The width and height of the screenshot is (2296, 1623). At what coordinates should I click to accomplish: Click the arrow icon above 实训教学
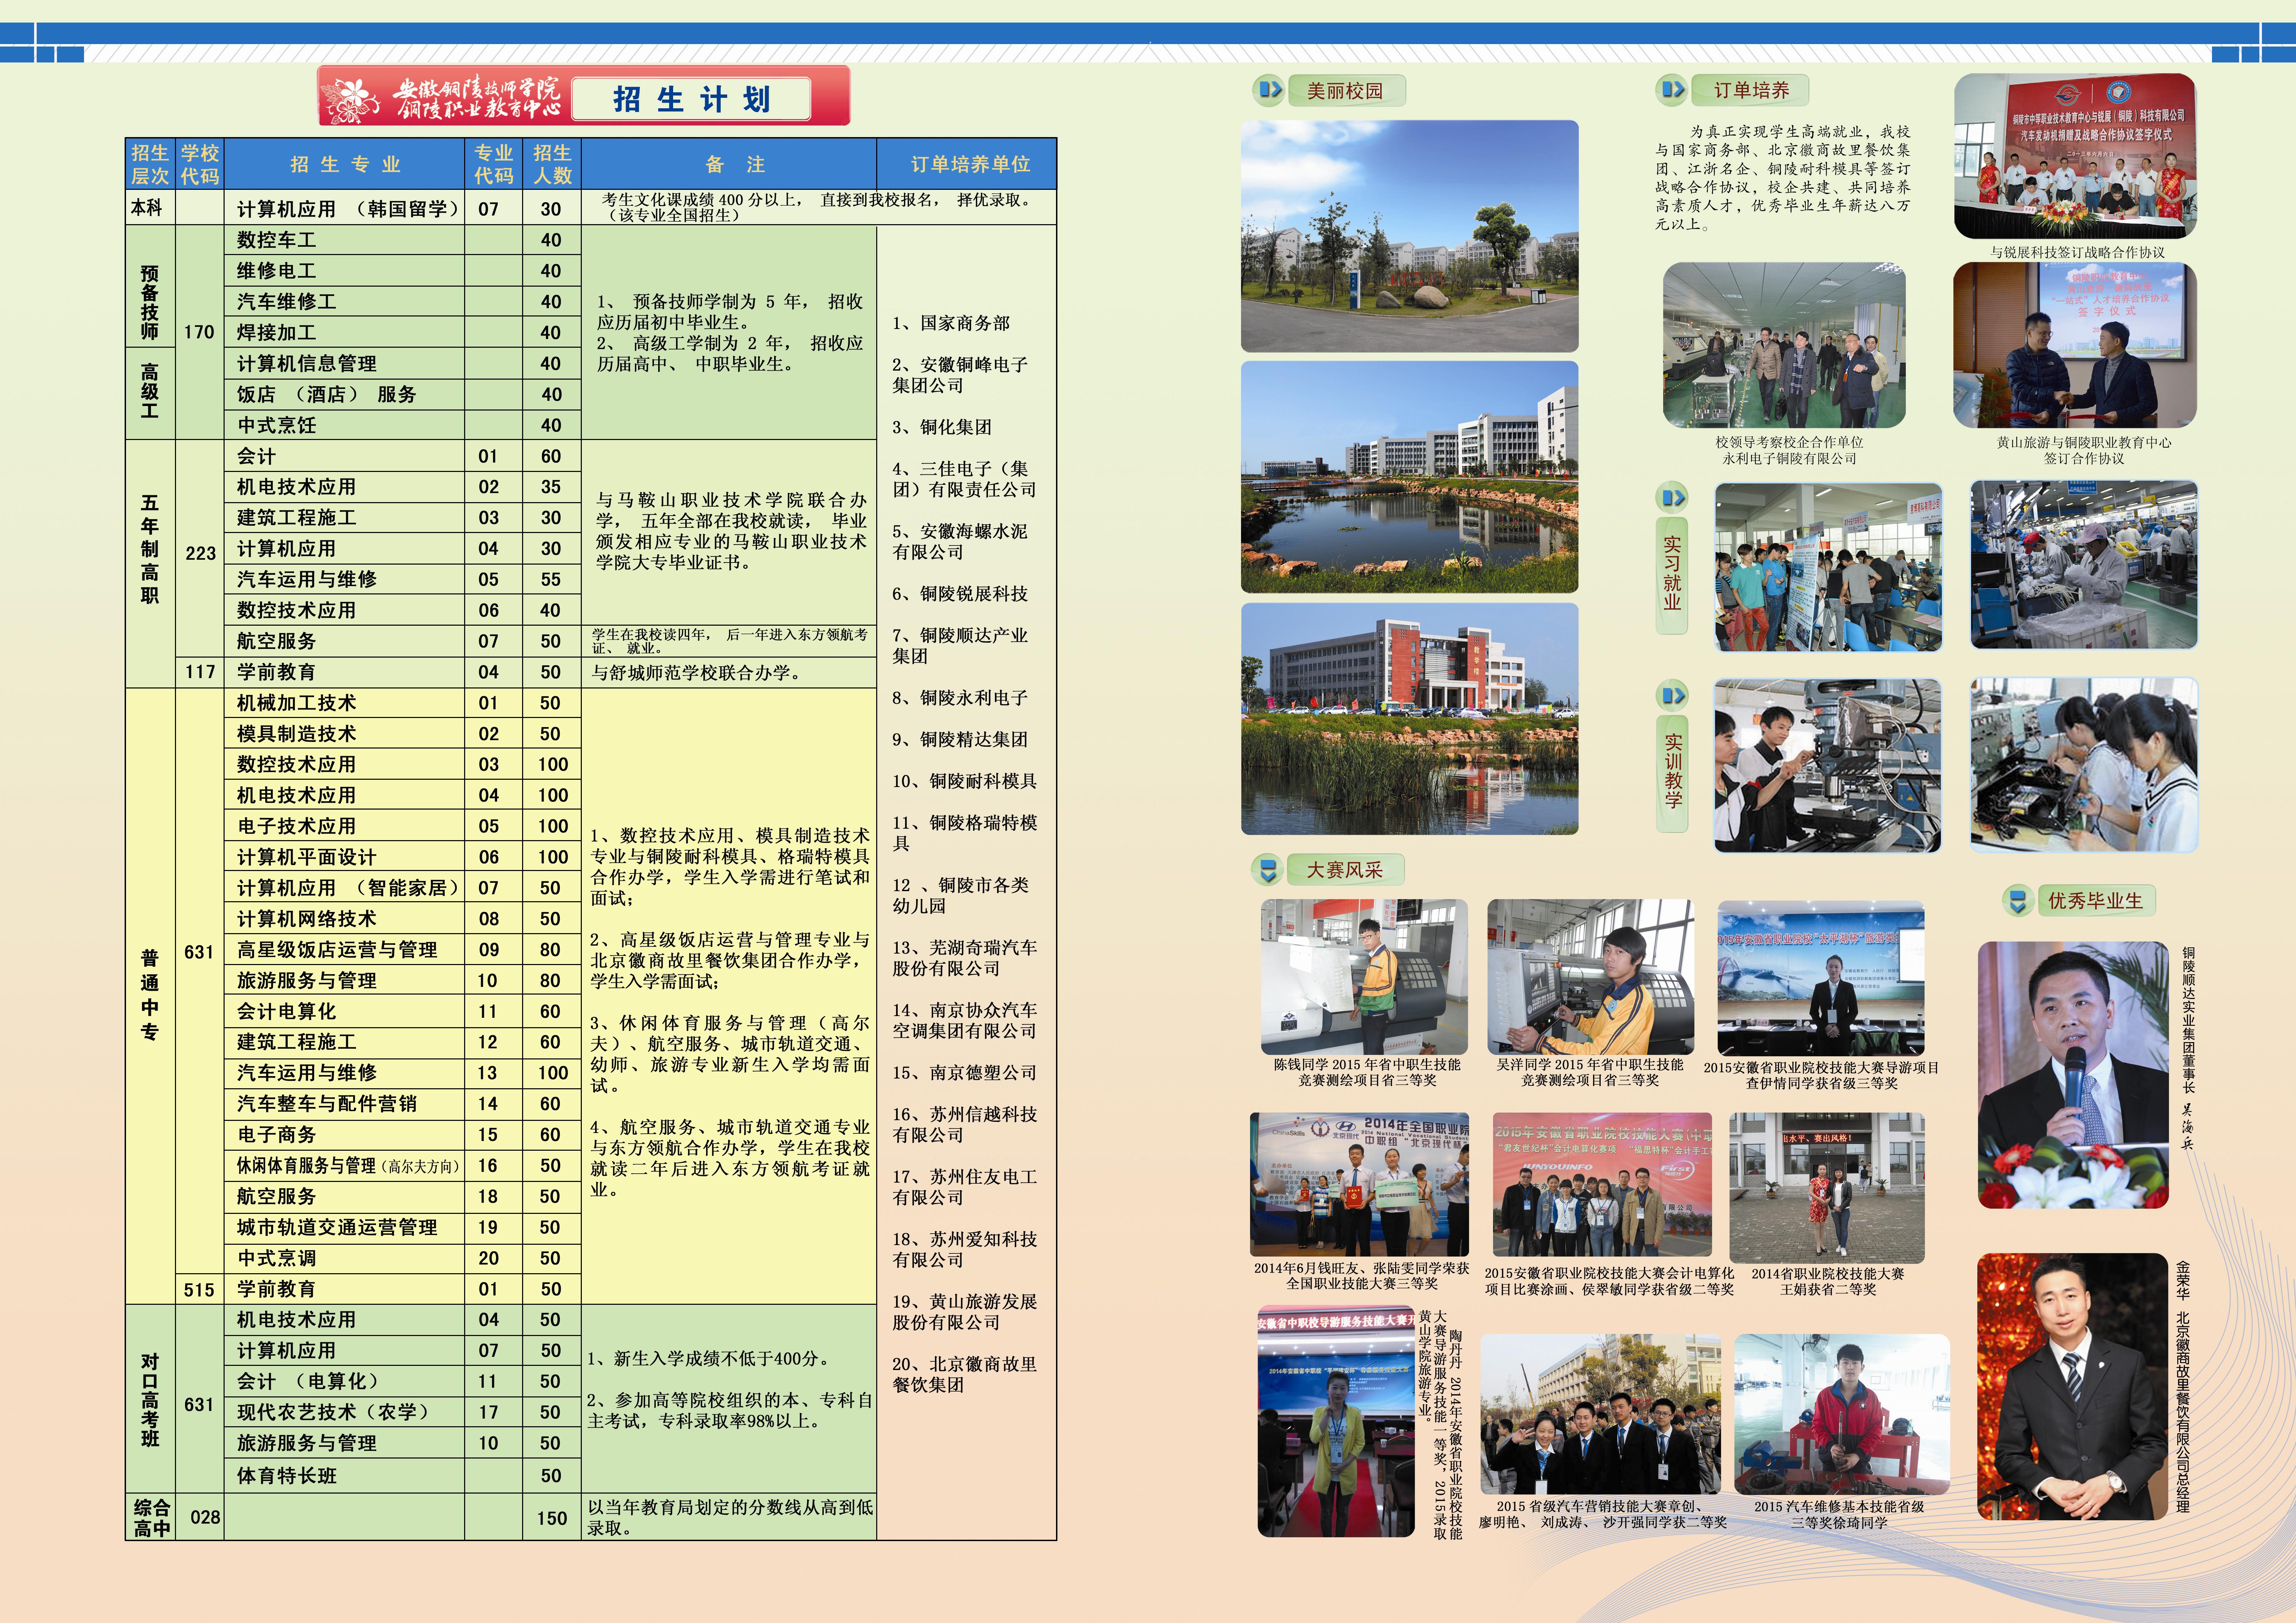click(x=1672, y=695)
